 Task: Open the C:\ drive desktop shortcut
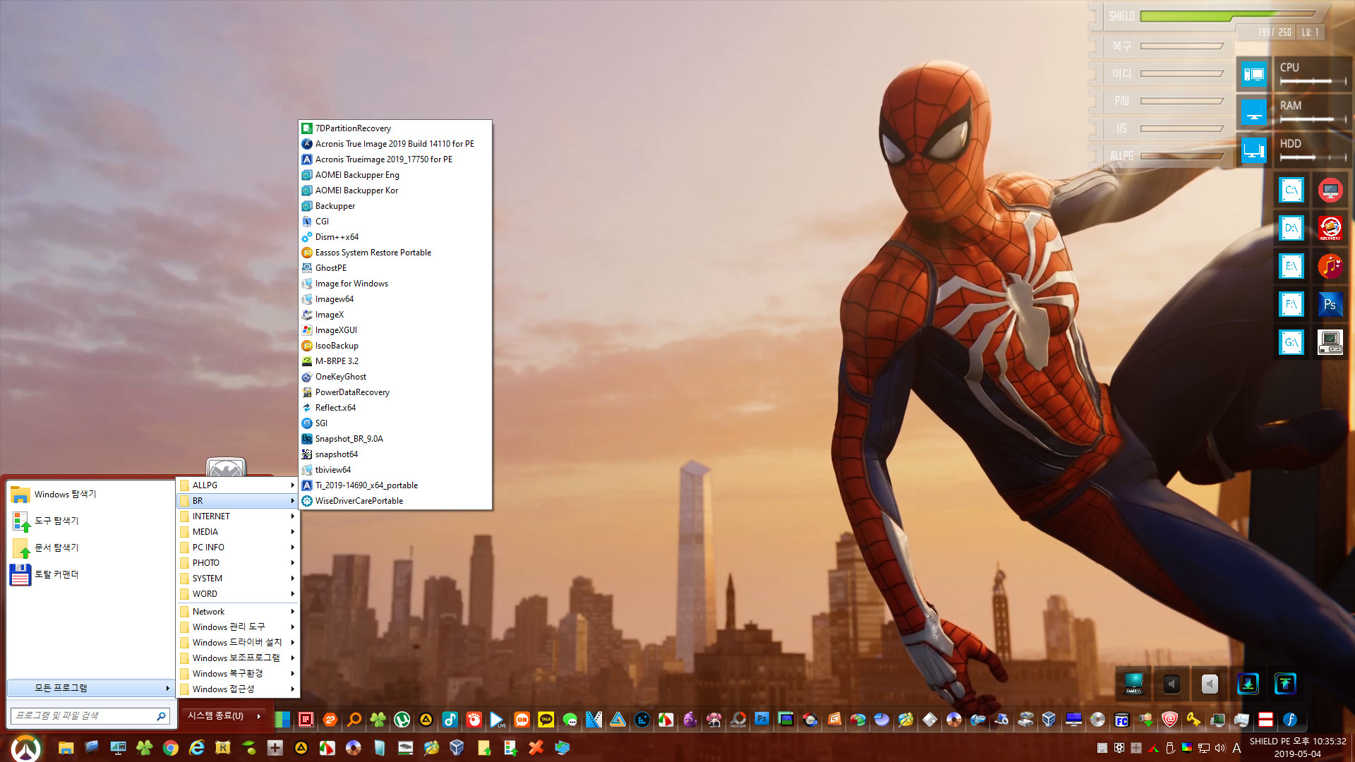[1291, 190]
